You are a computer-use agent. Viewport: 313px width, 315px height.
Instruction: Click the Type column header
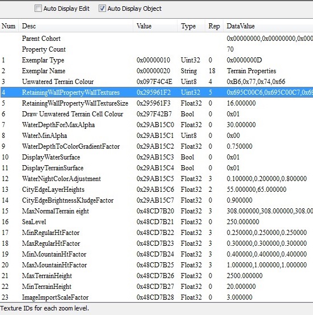click(191, 26)
